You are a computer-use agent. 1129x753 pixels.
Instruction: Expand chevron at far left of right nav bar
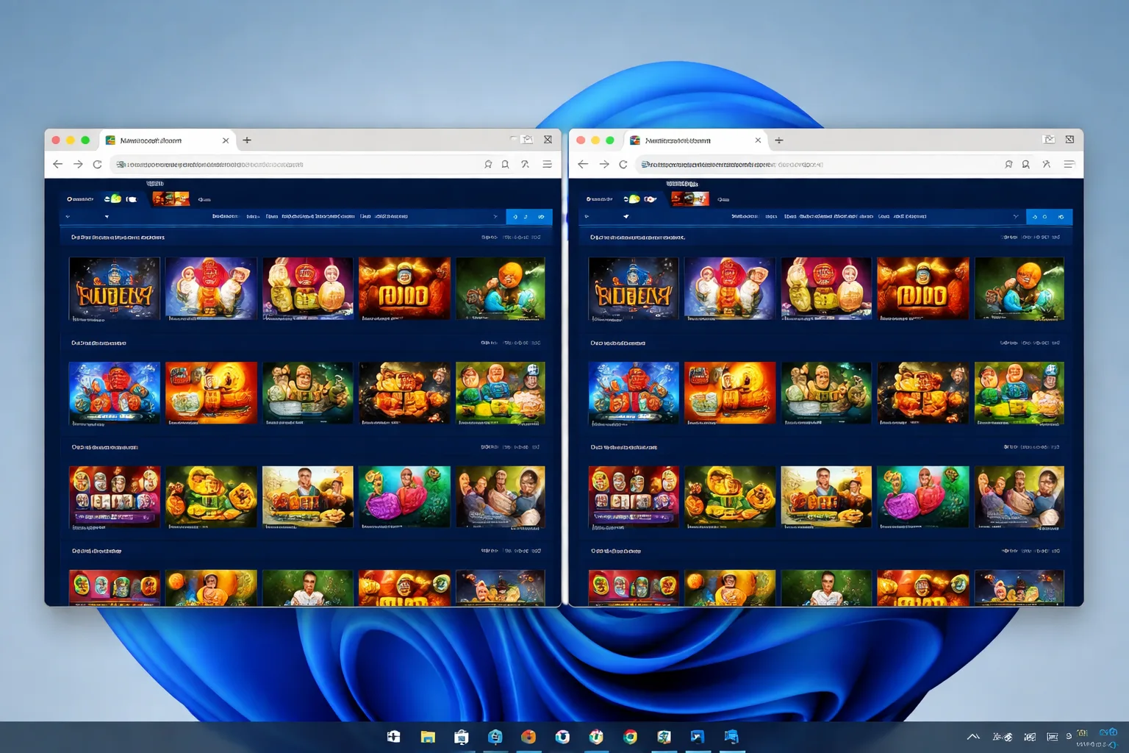(587, 217)
